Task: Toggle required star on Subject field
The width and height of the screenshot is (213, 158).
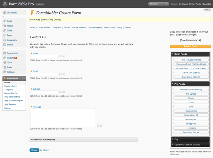Action: [x=31, y=89]
